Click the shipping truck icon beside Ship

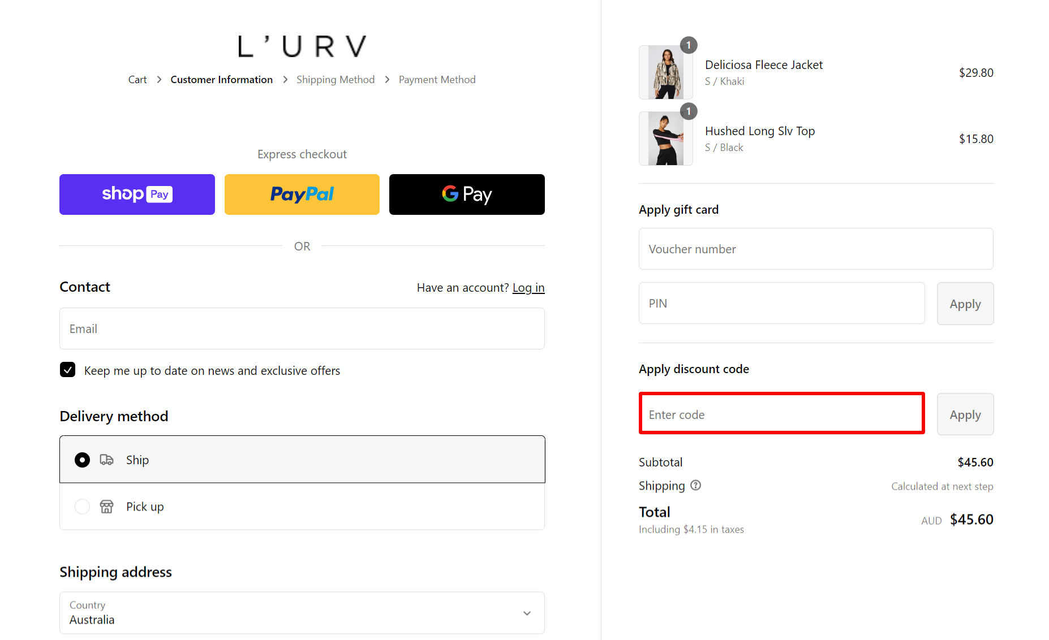click(x=107, y=460)
